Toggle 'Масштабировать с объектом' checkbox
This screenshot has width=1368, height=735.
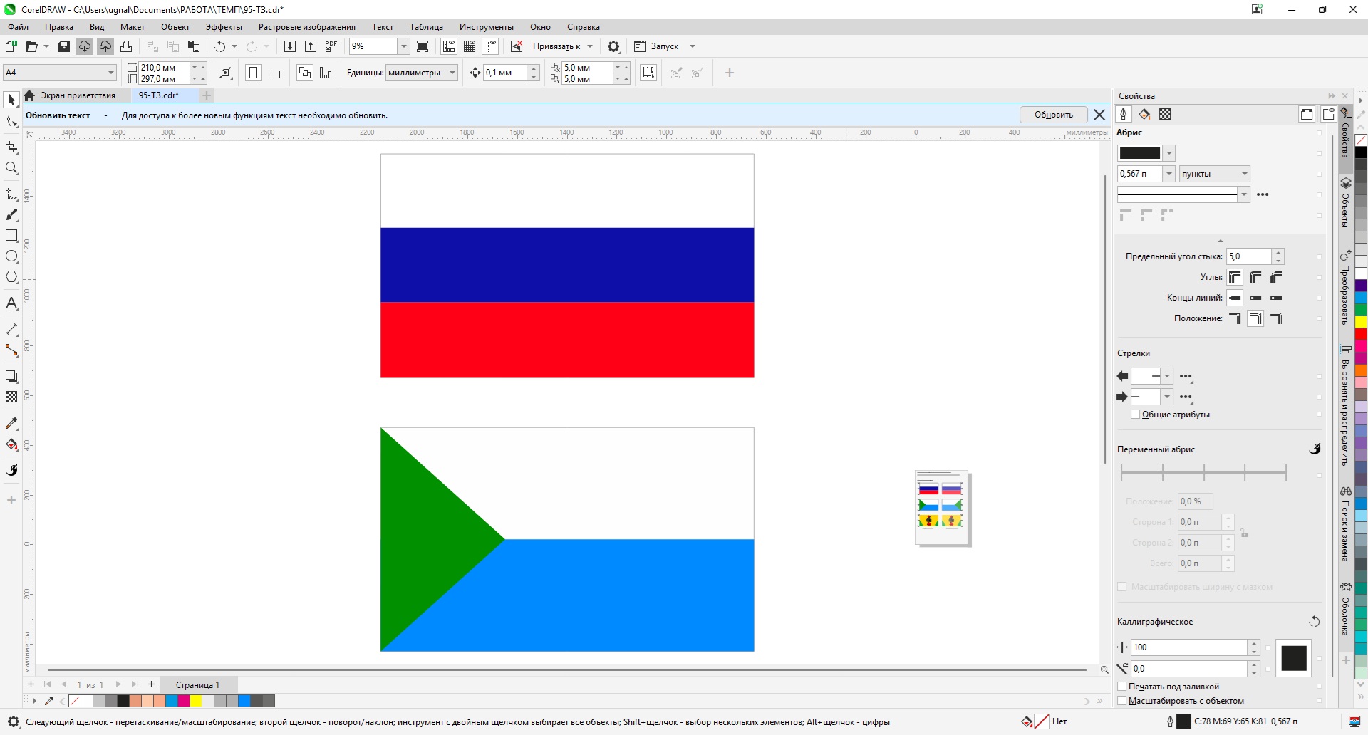pos(1122,701)
